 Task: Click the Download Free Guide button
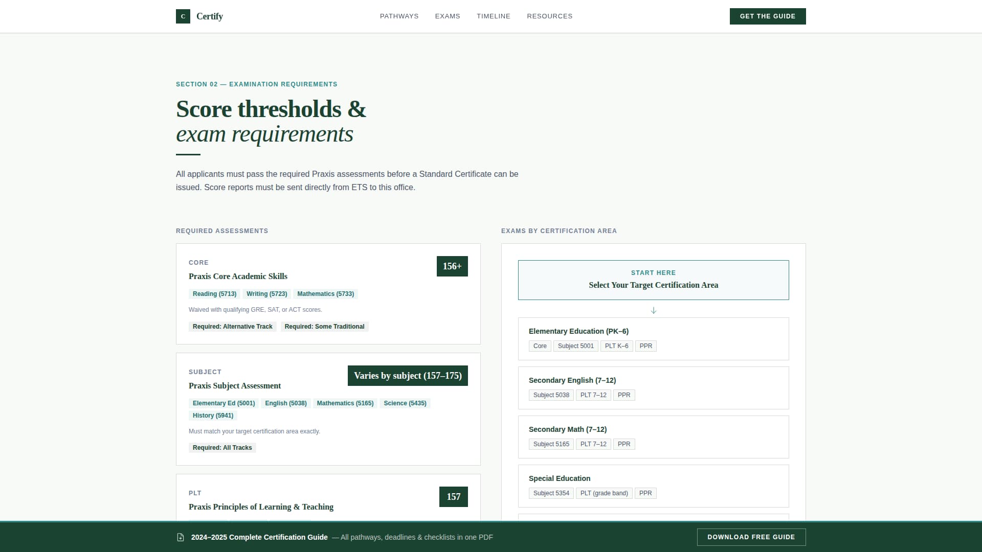[751, 537]
